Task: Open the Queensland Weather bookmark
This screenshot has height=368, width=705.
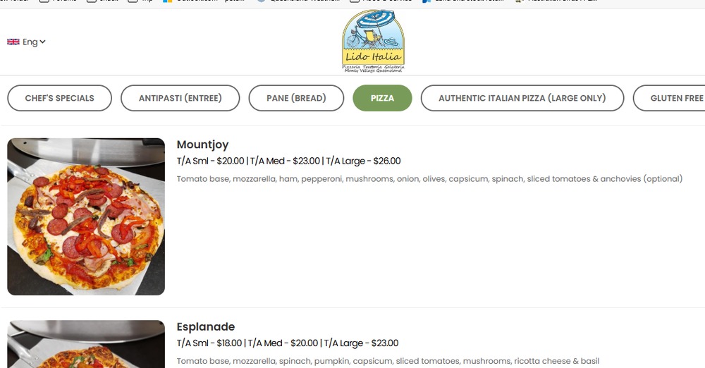Action: (298, 1)
